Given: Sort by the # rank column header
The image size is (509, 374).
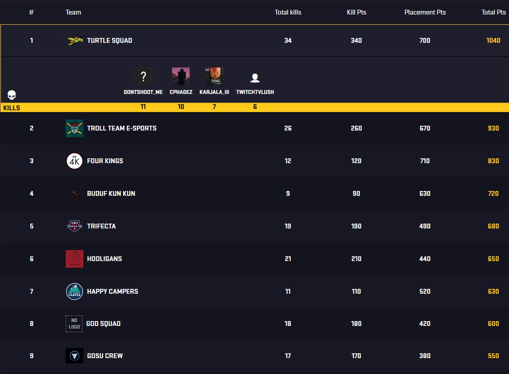Looking at the screenshot, I should tap(31, 12).
